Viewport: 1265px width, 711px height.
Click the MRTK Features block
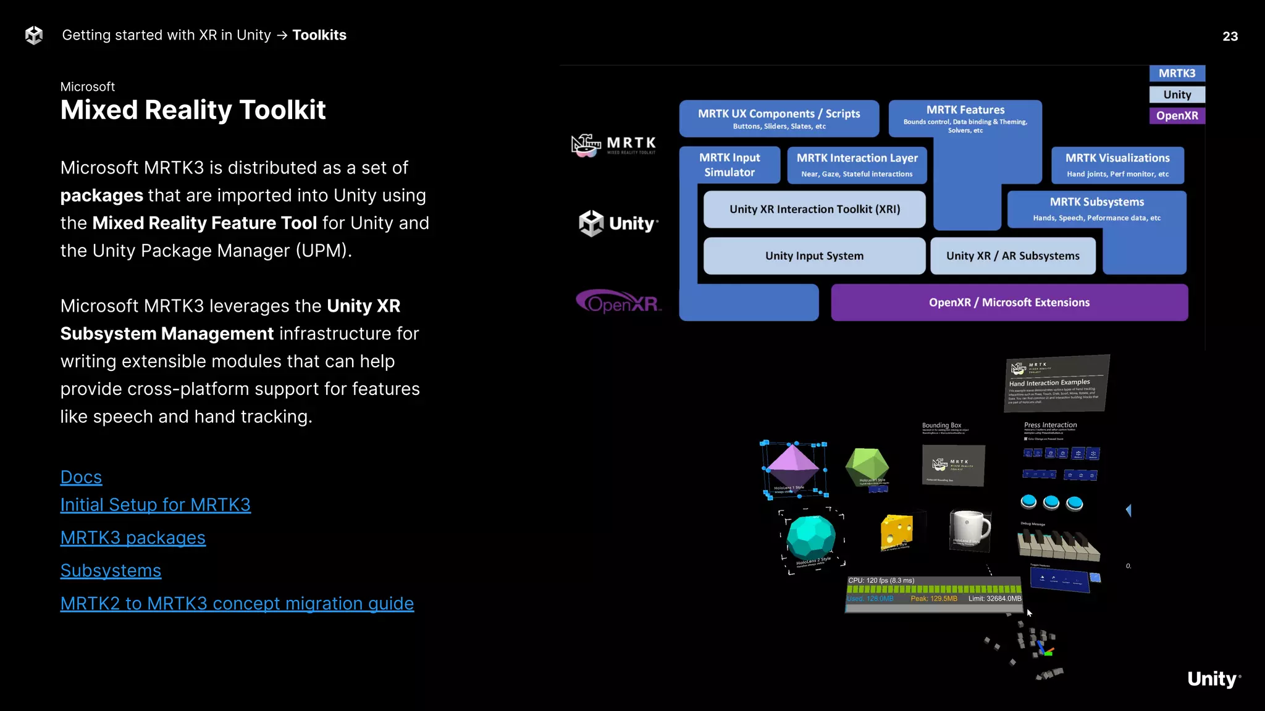965,119
